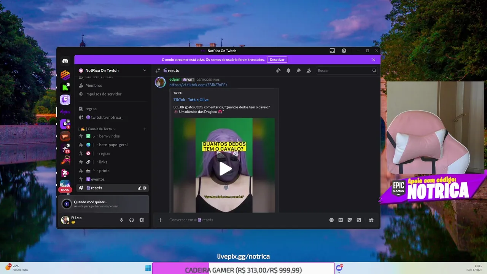
Task: Collapse the Canais de Texto category
Action: [97, 129]
